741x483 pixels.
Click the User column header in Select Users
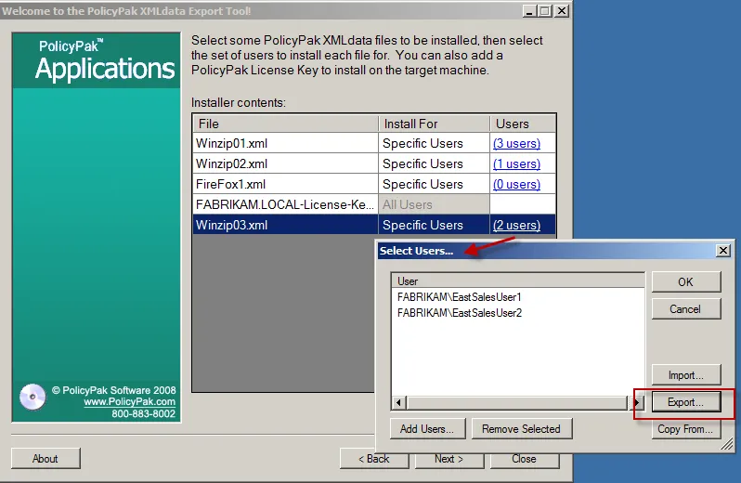point(518,281)
